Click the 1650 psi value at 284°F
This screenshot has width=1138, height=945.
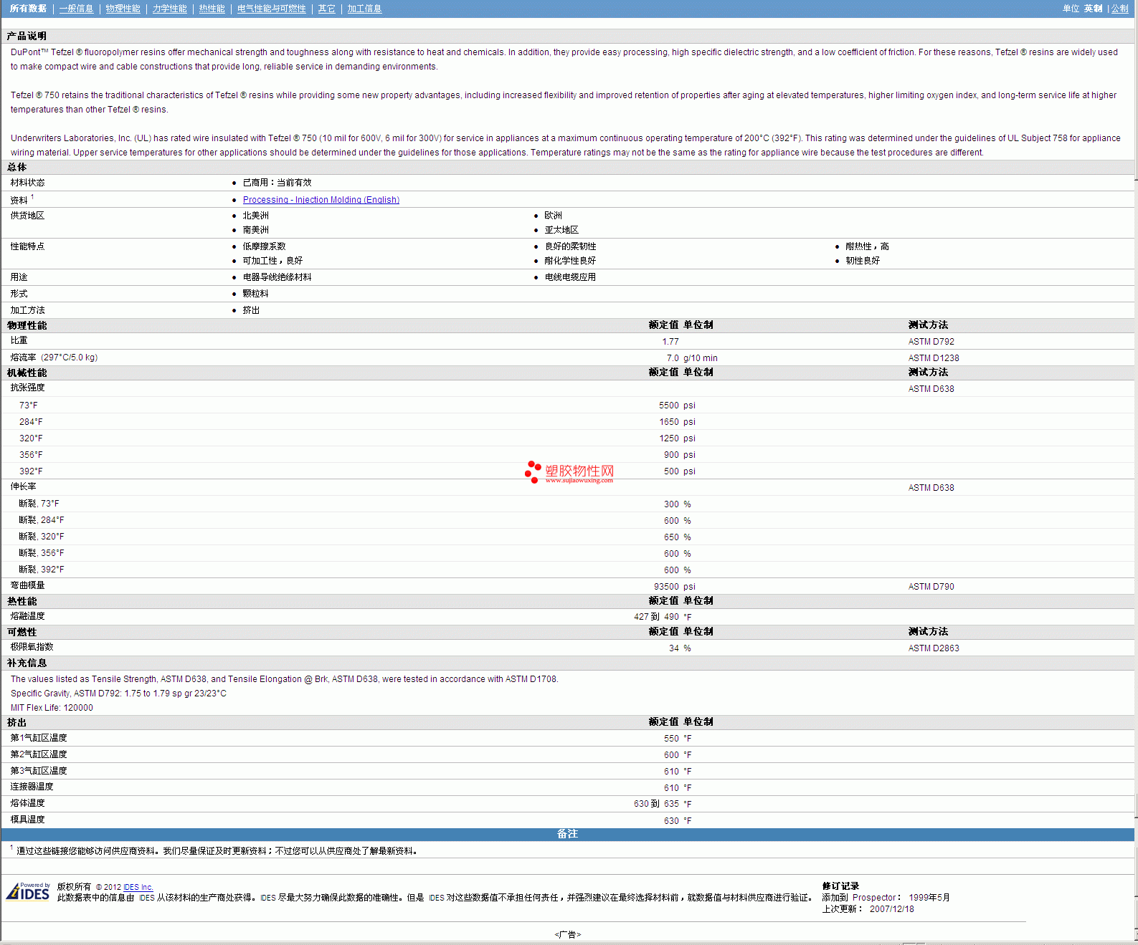[x=677, y=422]
